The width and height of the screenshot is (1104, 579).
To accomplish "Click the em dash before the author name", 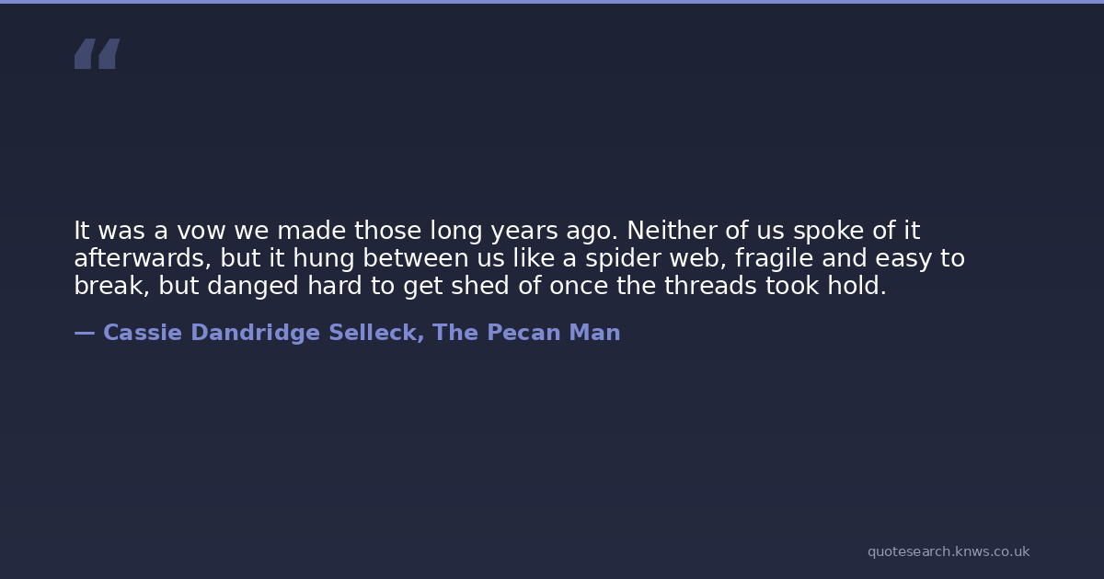I will 84,333.
